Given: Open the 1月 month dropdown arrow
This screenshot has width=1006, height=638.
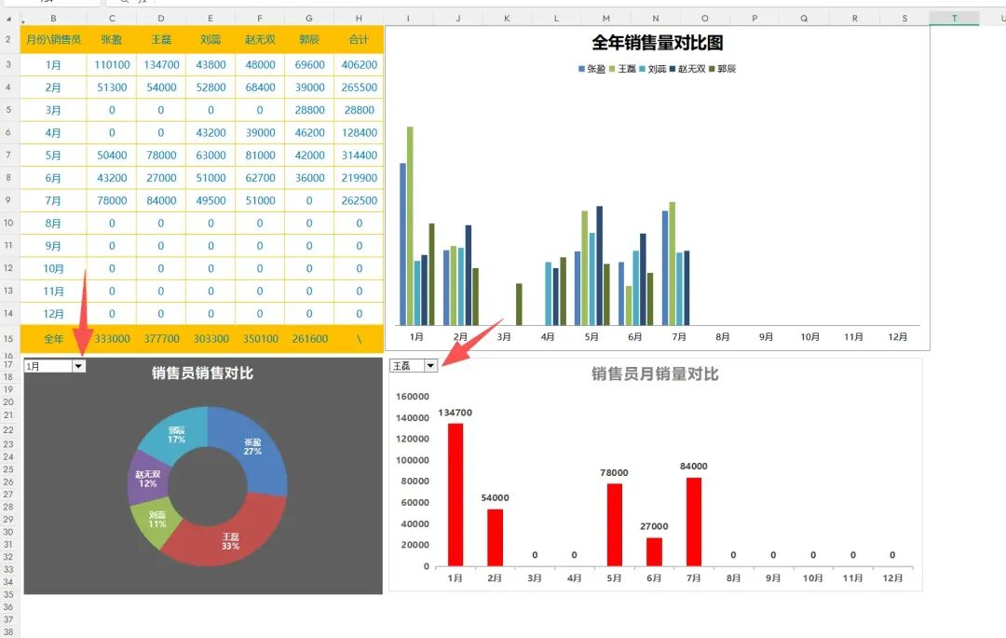Looking at the screenshot, I should (78, 366).
